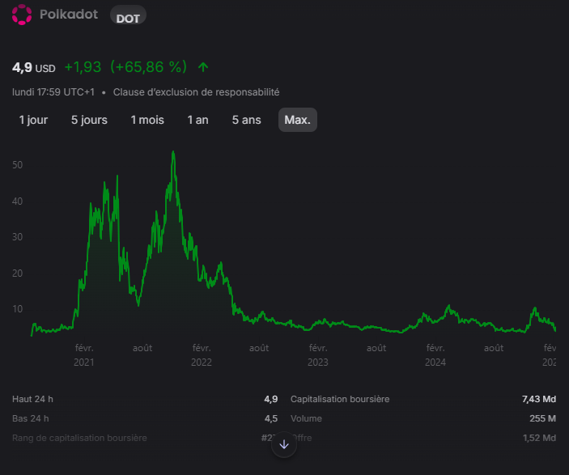Click the Capitalisation boursière label

(340, 399)
